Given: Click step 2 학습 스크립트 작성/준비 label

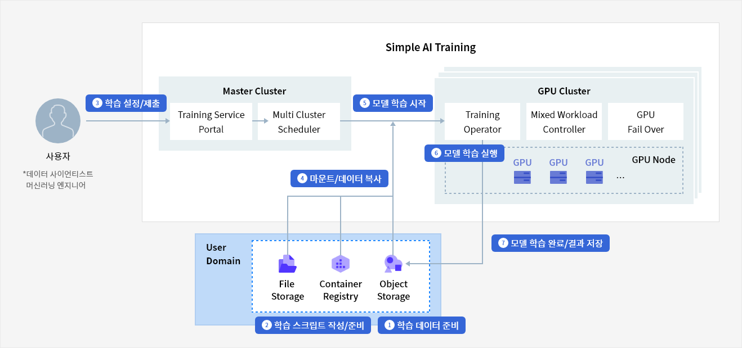Looking at the screenshot, I should (313, 326).
